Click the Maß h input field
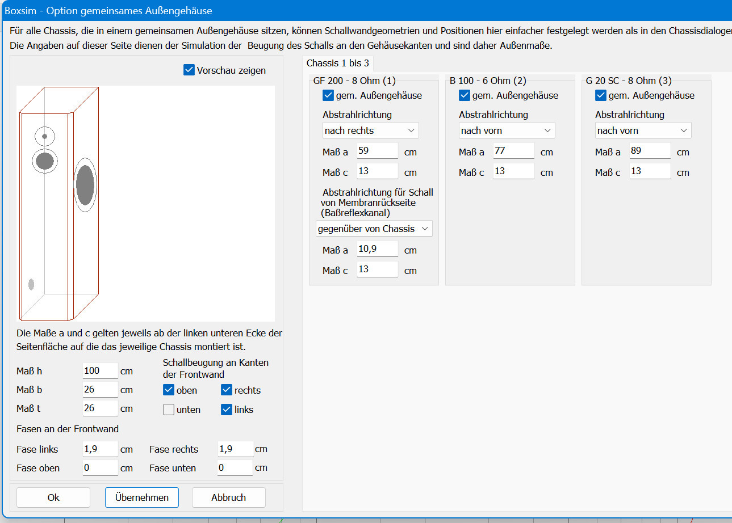This screenshot has width=732, height=523. point(100,371)
